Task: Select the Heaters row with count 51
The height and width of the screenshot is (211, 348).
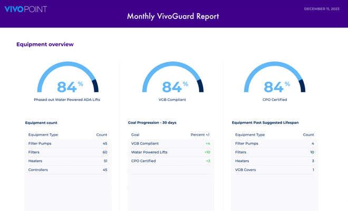Action: point(67,161)
